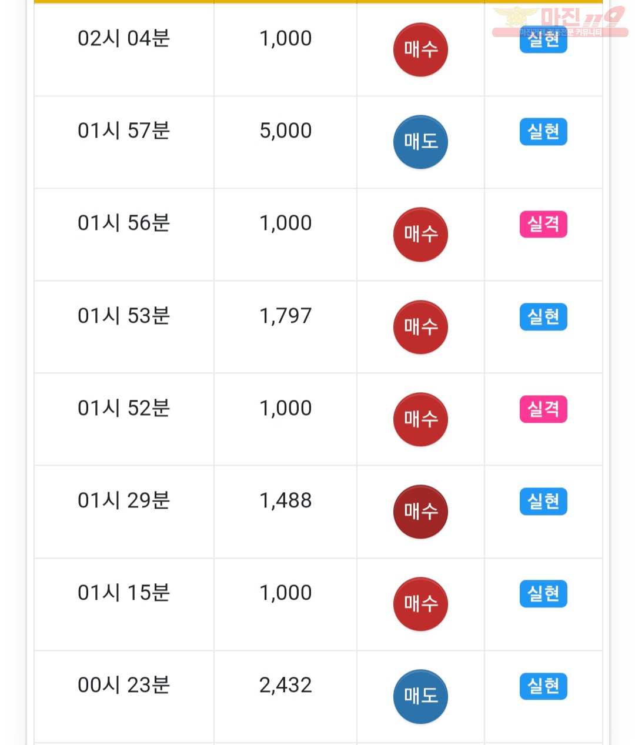Click the blue 실현 badge in the 01시 57분 row
The width and height of the screenshot is (635, 745).
tap(543, 132)
